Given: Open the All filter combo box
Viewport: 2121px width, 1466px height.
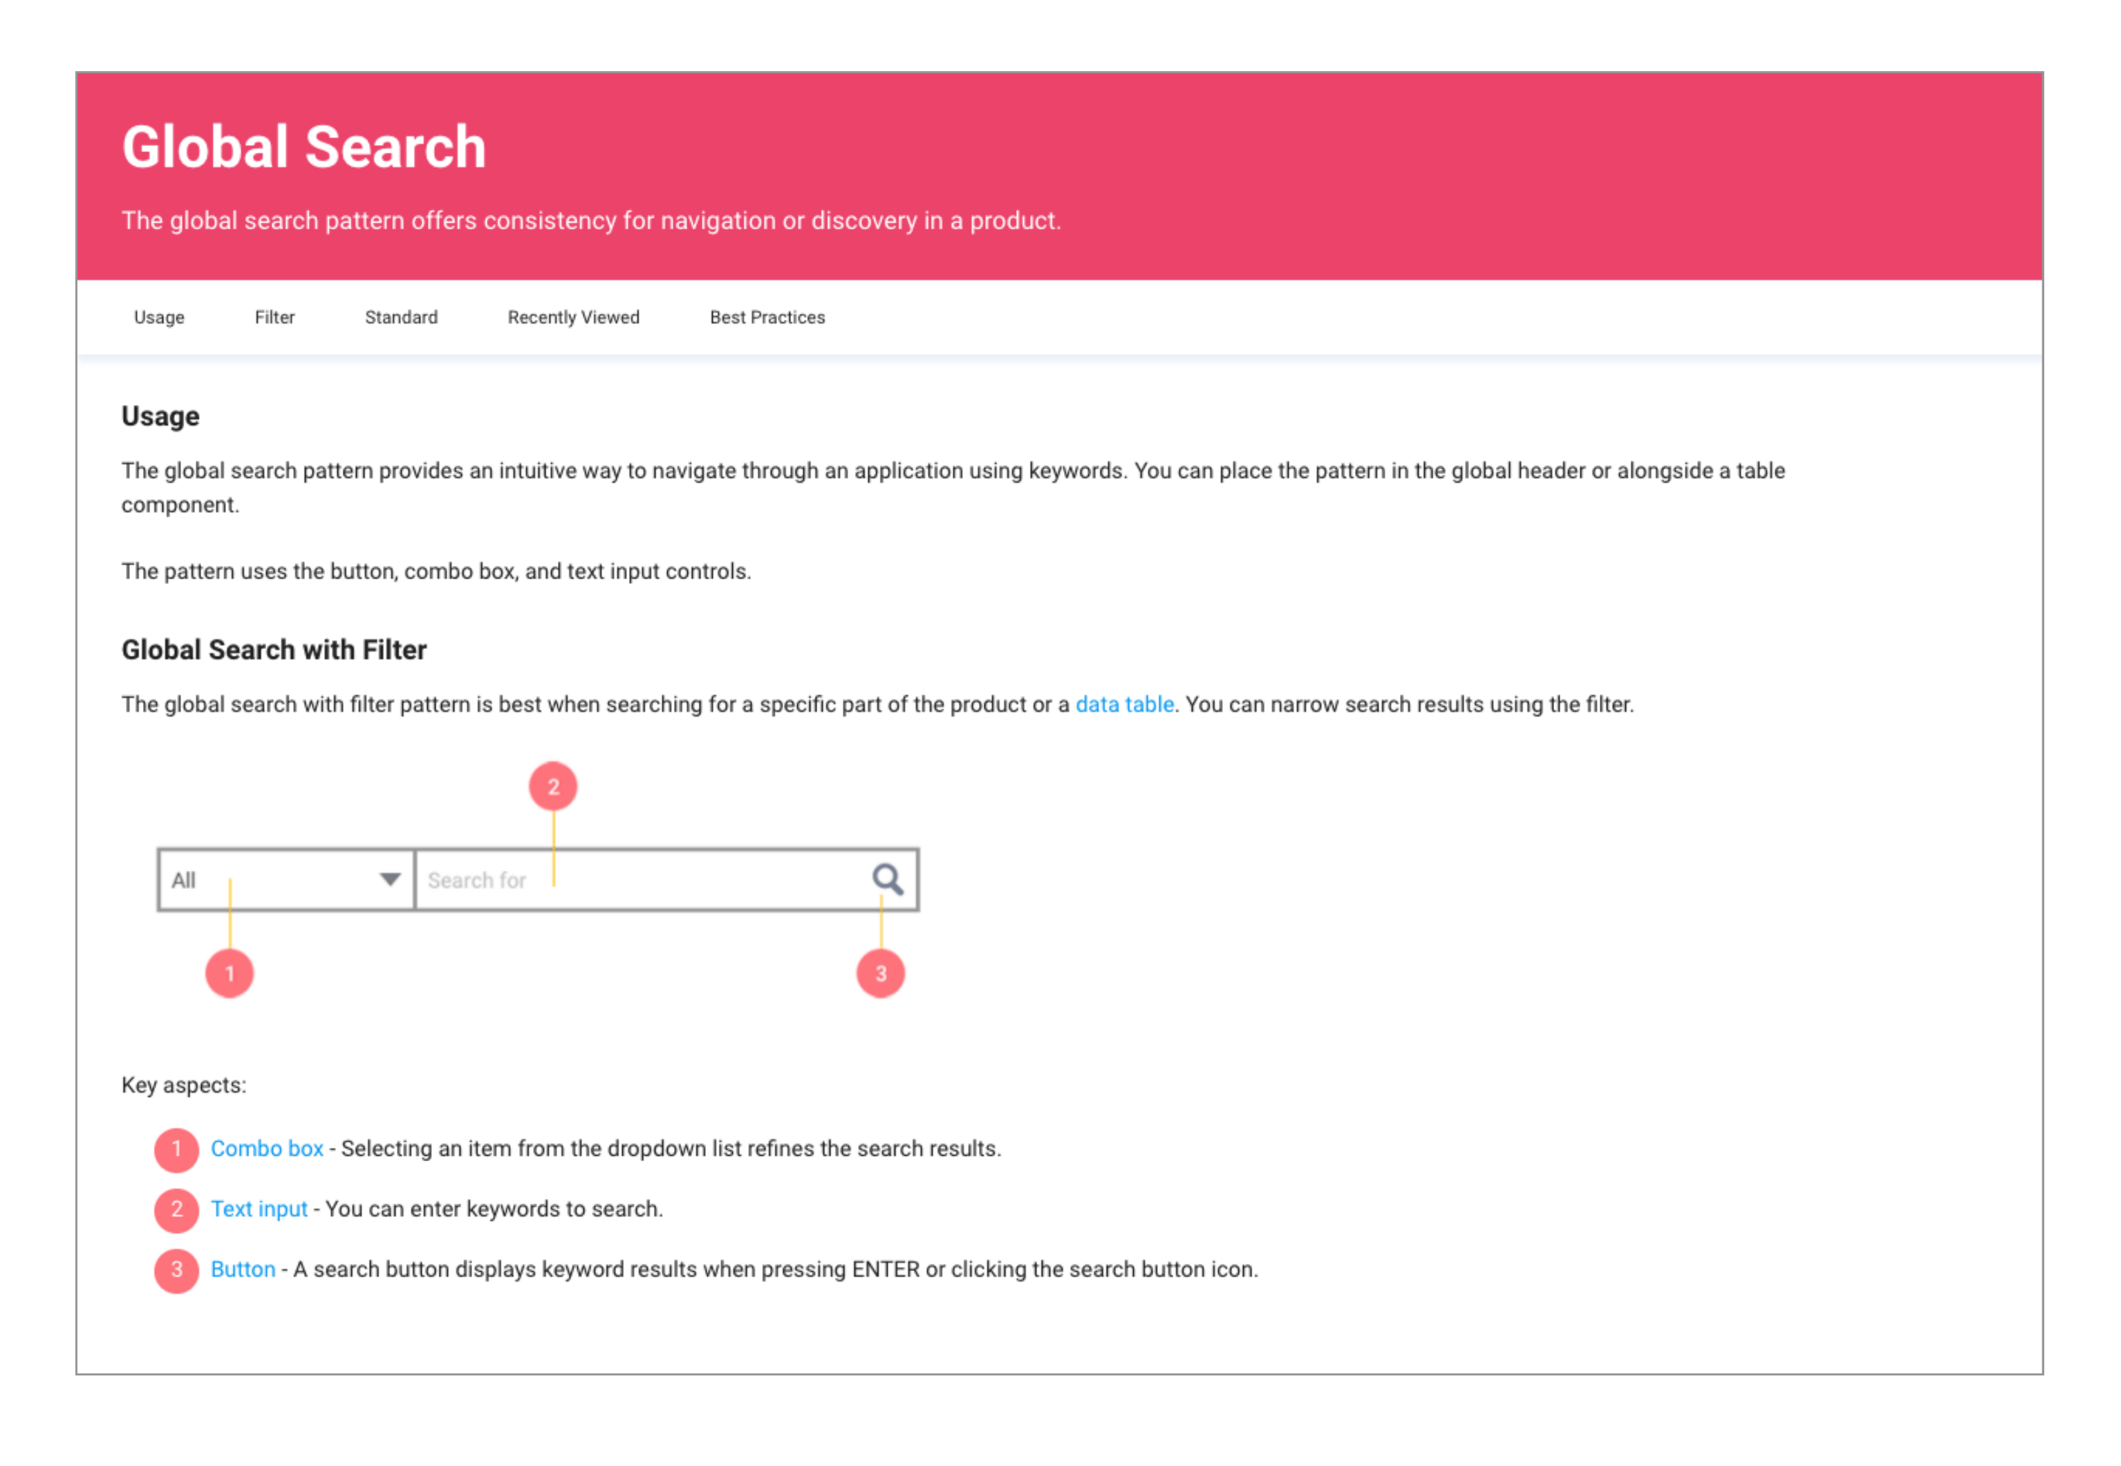Looking at the screenshot, I should pyautogui.click(x=286, y=879).
